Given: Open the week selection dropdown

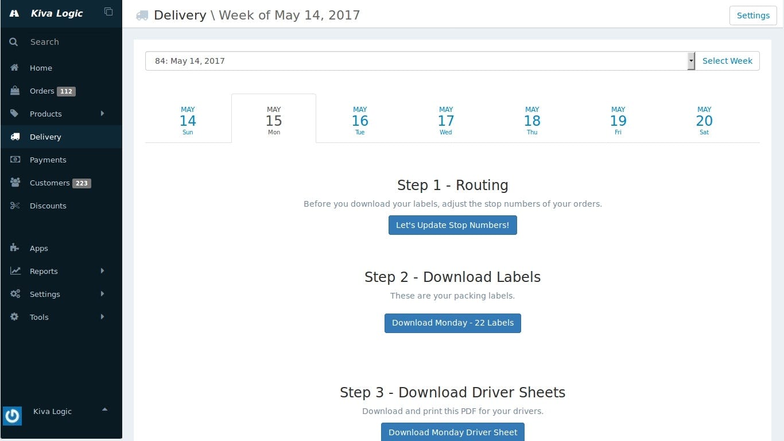Looking at the screenshot, I should pos(690,60).
